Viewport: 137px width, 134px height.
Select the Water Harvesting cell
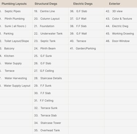click(x=16, y=78)
